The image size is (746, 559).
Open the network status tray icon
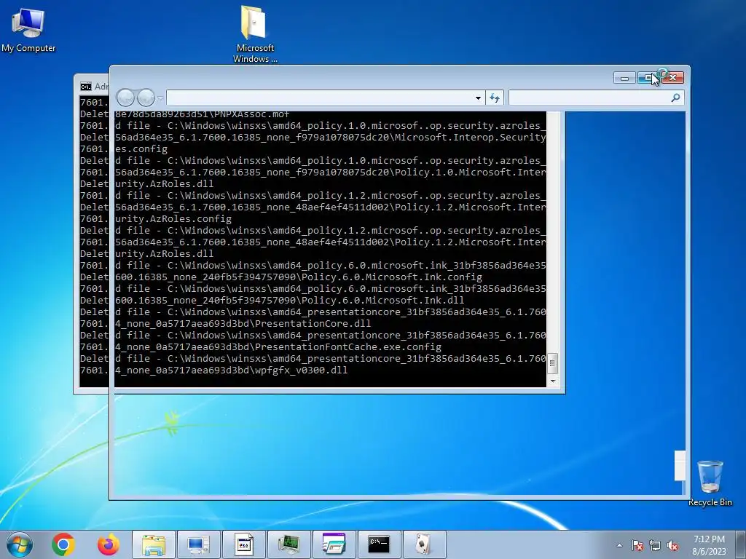tap(655, 545)
